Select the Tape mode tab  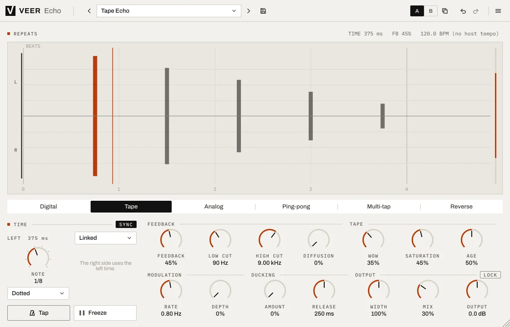131,207
